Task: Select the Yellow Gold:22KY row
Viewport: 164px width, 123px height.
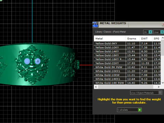Action: (x=127, y=63)
